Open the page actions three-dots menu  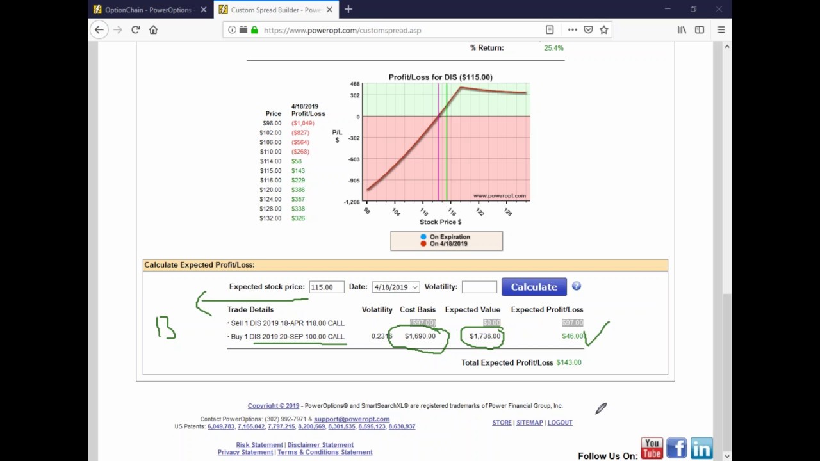point(572,30)
